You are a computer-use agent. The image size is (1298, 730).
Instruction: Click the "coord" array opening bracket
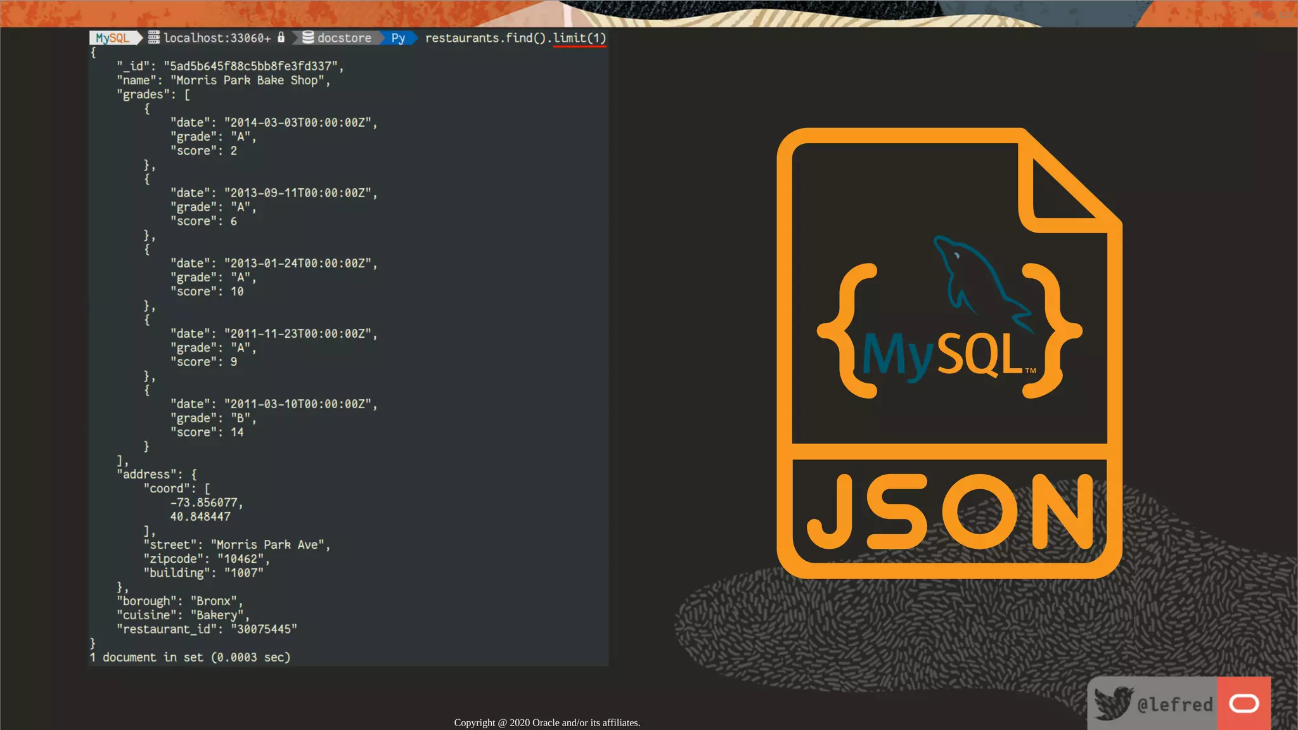pyautogui.click(x=207, y=489)
